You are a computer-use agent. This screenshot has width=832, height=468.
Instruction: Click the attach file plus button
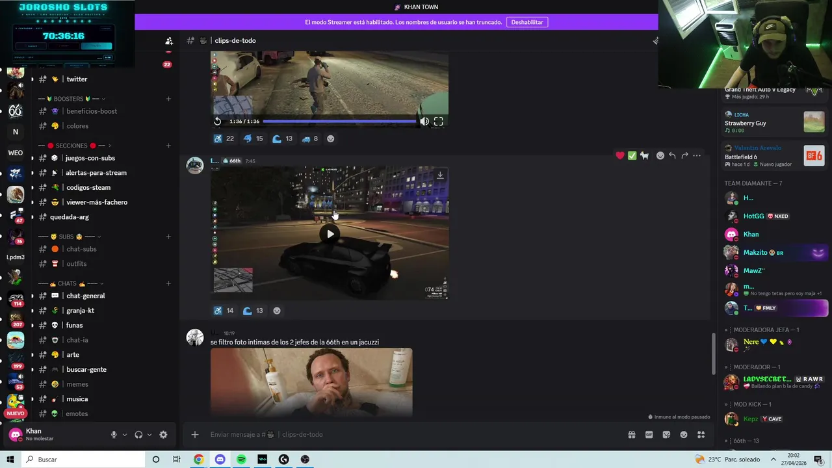coord(194,435)
